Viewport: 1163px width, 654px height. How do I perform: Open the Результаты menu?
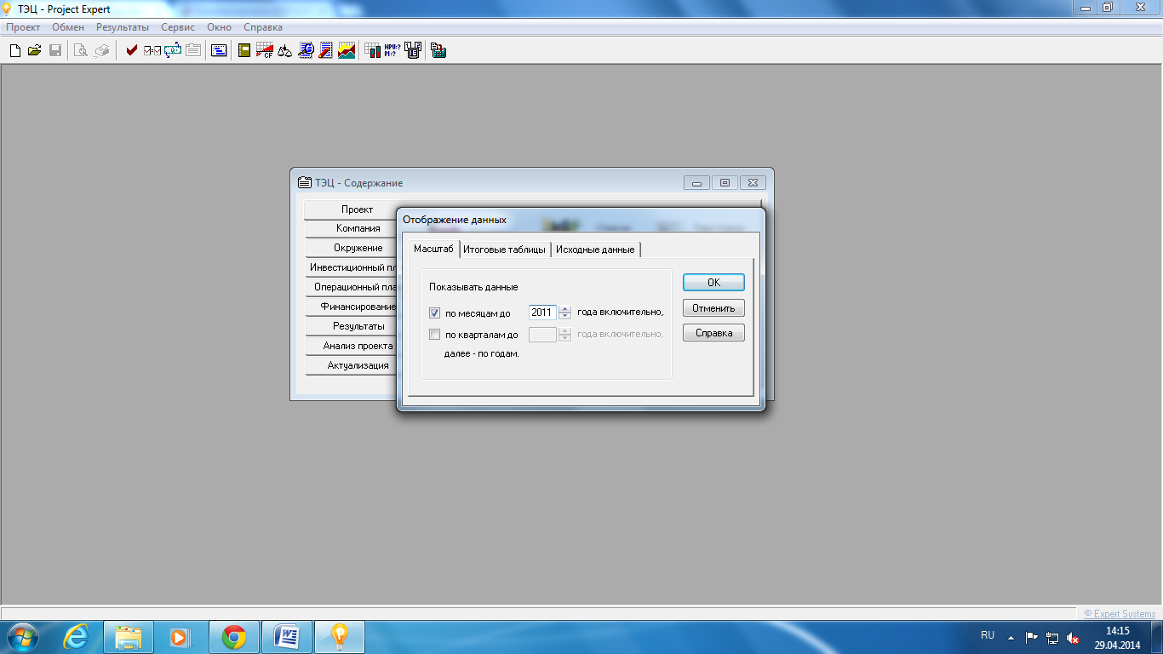pyautogui.click(x=123, y=27)
